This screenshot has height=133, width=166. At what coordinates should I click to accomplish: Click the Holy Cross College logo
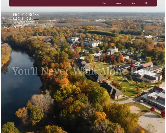point(26,17)
